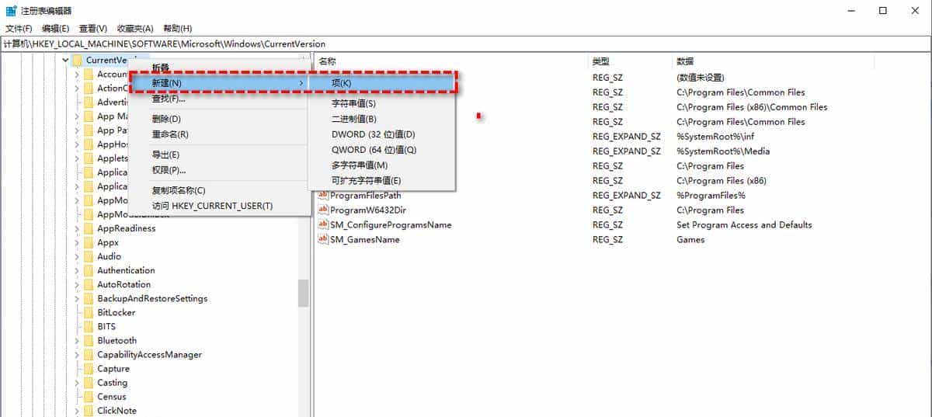Select the Bluetooth tree item
Viewport: 932px width, 417px height.
tap(116, 340)
